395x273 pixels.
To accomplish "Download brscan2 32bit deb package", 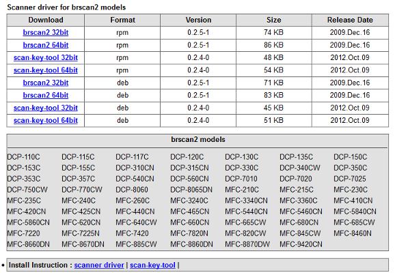I will pyautogui.click(x=46, y=83).
